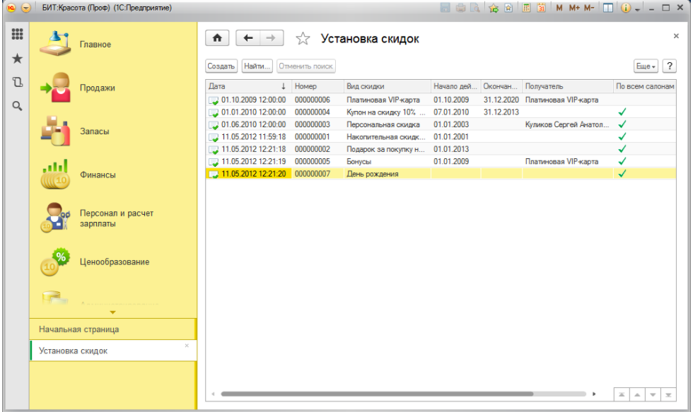Screen dimensions: 693x412
Task: Navigate back with the left arrow
Action: tap(248, 39)
